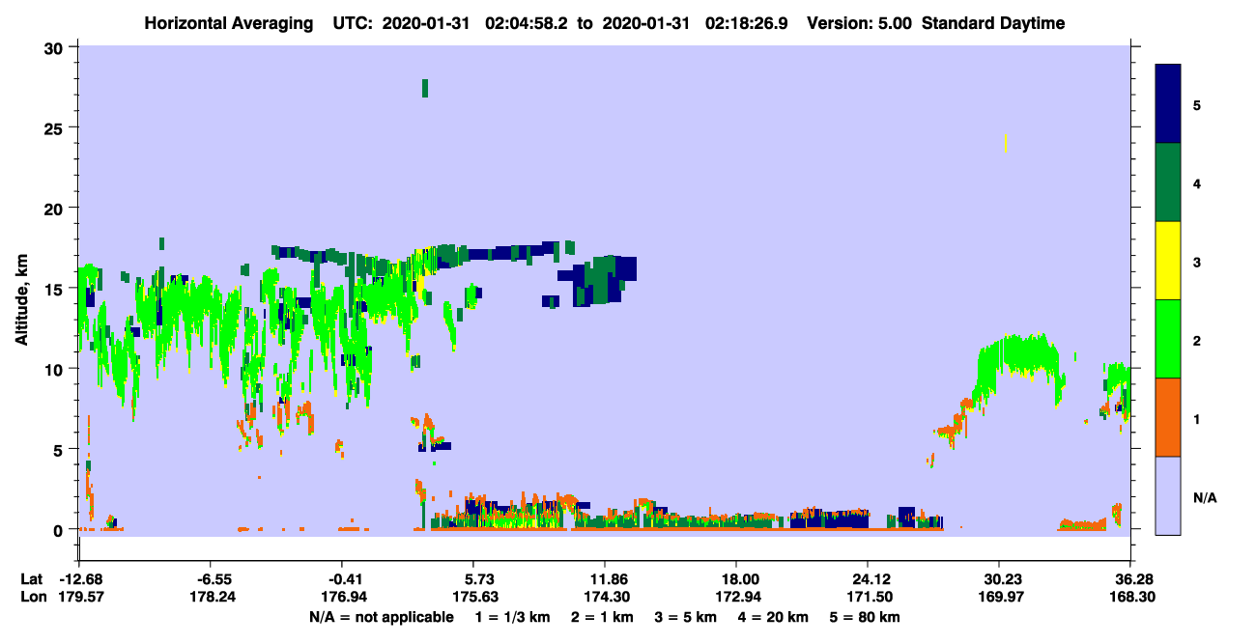Click the longitude value 176.94

click(x=342, y=597)
